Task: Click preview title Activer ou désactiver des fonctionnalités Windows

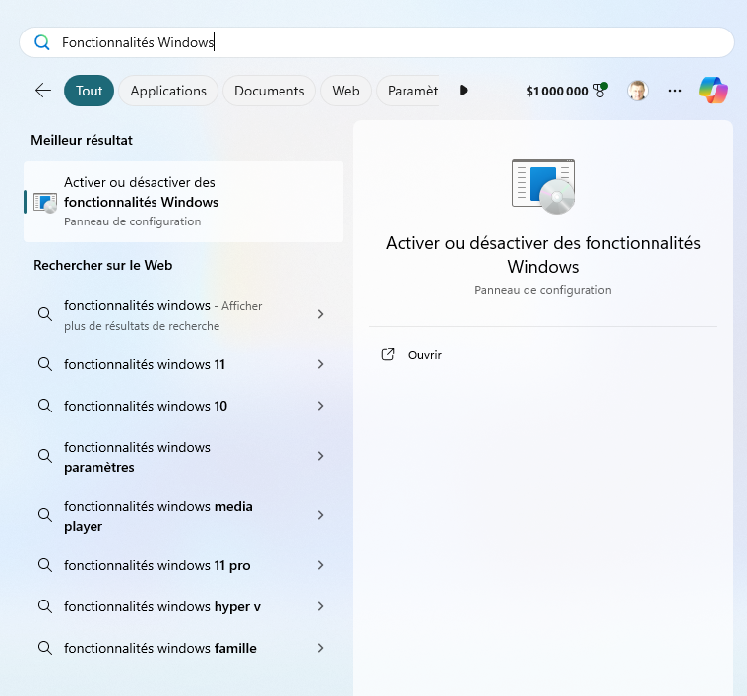Action: [543, 255]
